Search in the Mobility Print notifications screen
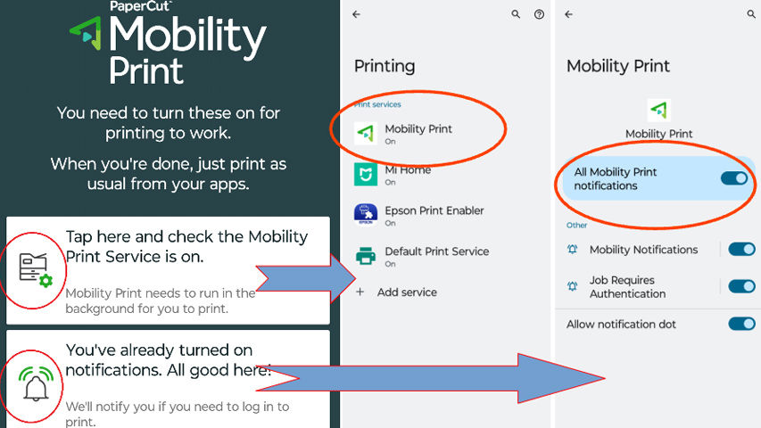The image size is (761, 428). [x=751, y=14]
